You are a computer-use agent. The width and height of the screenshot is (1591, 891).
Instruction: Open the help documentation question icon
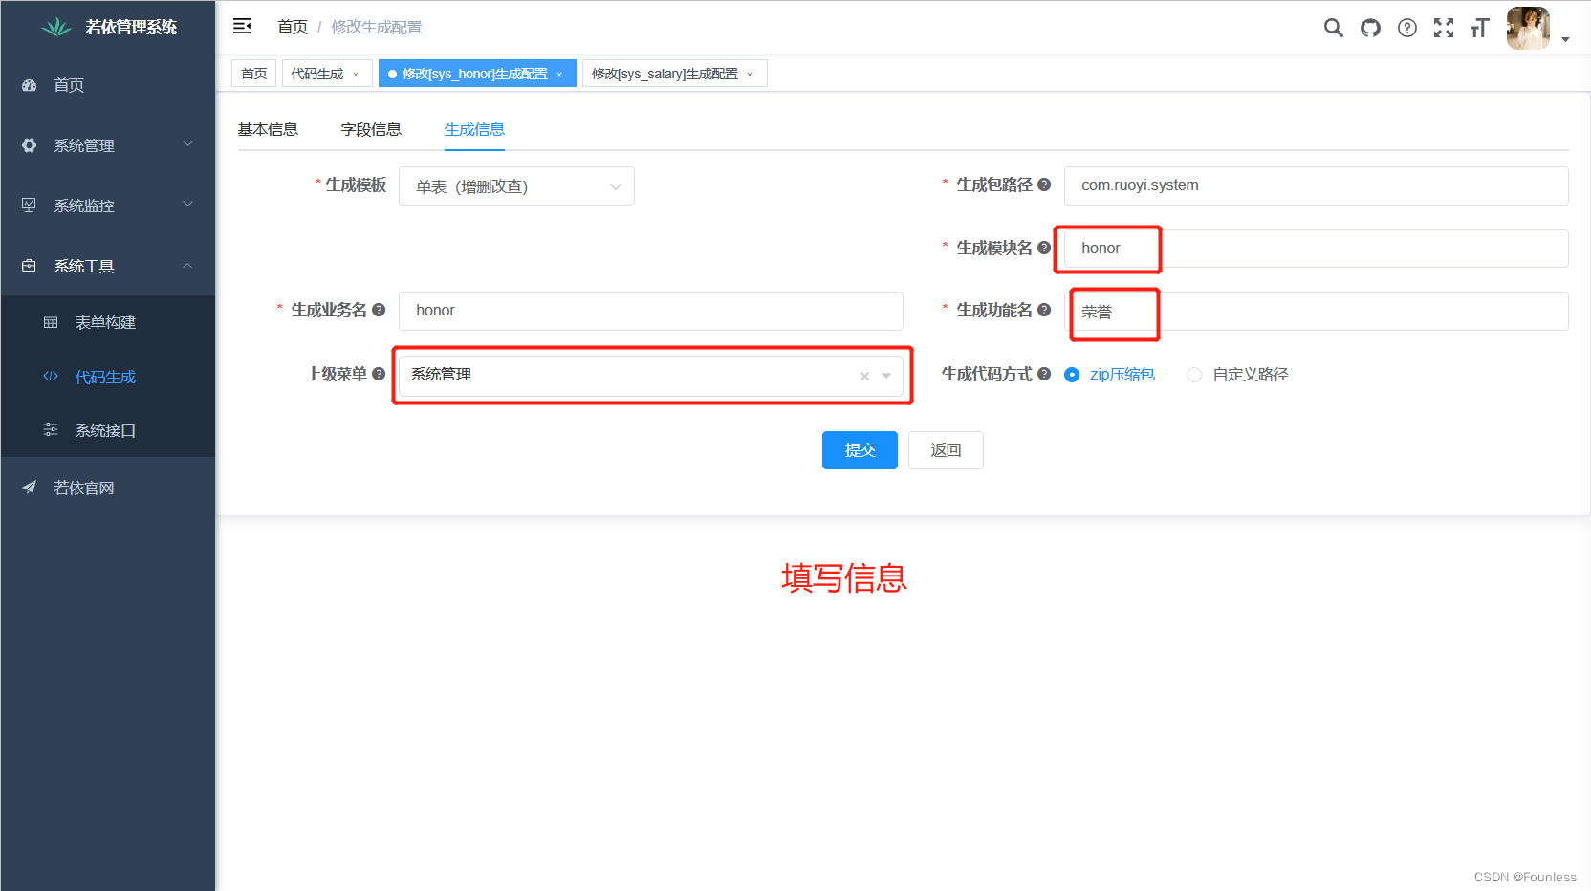1406,28
